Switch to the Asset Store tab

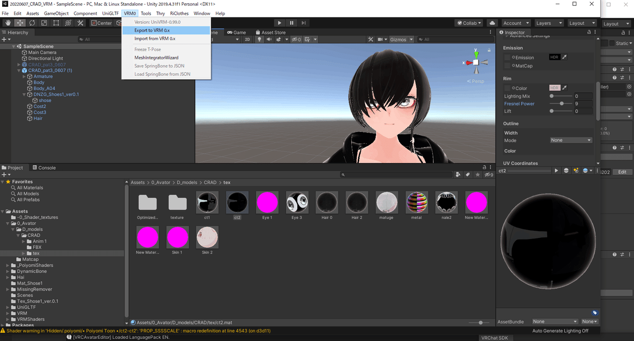(x=271, y=32)
